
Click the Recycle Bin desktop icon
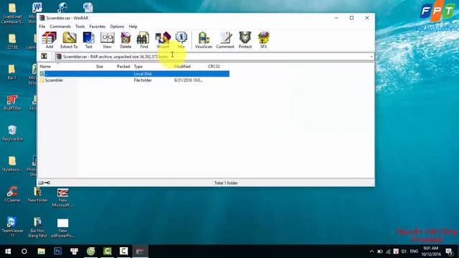tap(12, 133)
